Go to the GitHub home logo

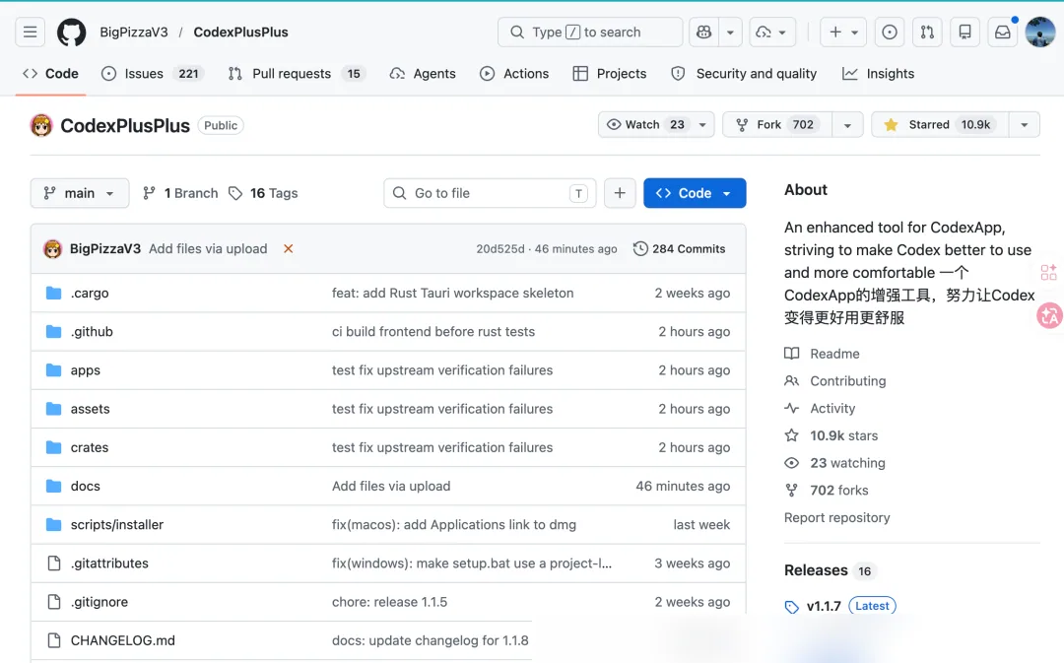(x=71, y=32)
